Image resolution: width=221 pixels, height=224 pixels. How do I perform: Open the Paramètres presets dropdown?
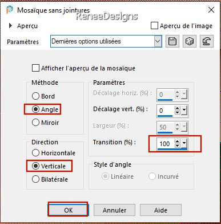pyautogui.click(x=158, y=41)
